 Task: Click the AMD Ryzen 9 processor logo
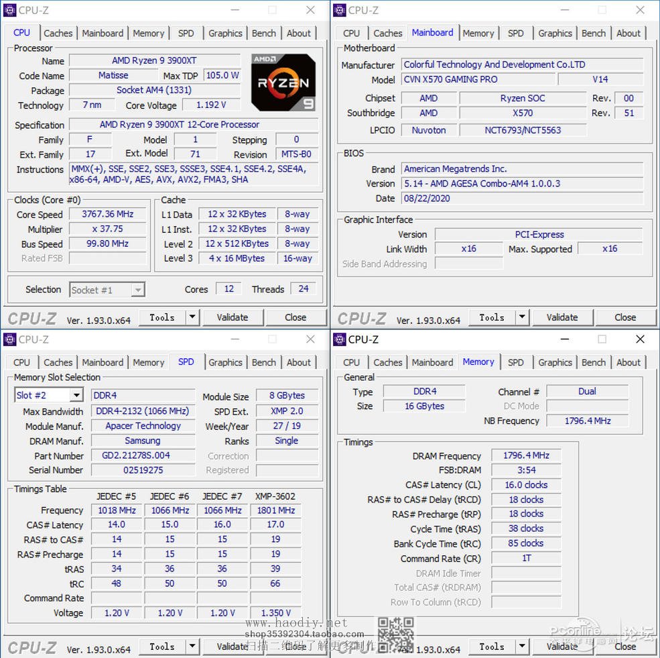tap(283, 82)
